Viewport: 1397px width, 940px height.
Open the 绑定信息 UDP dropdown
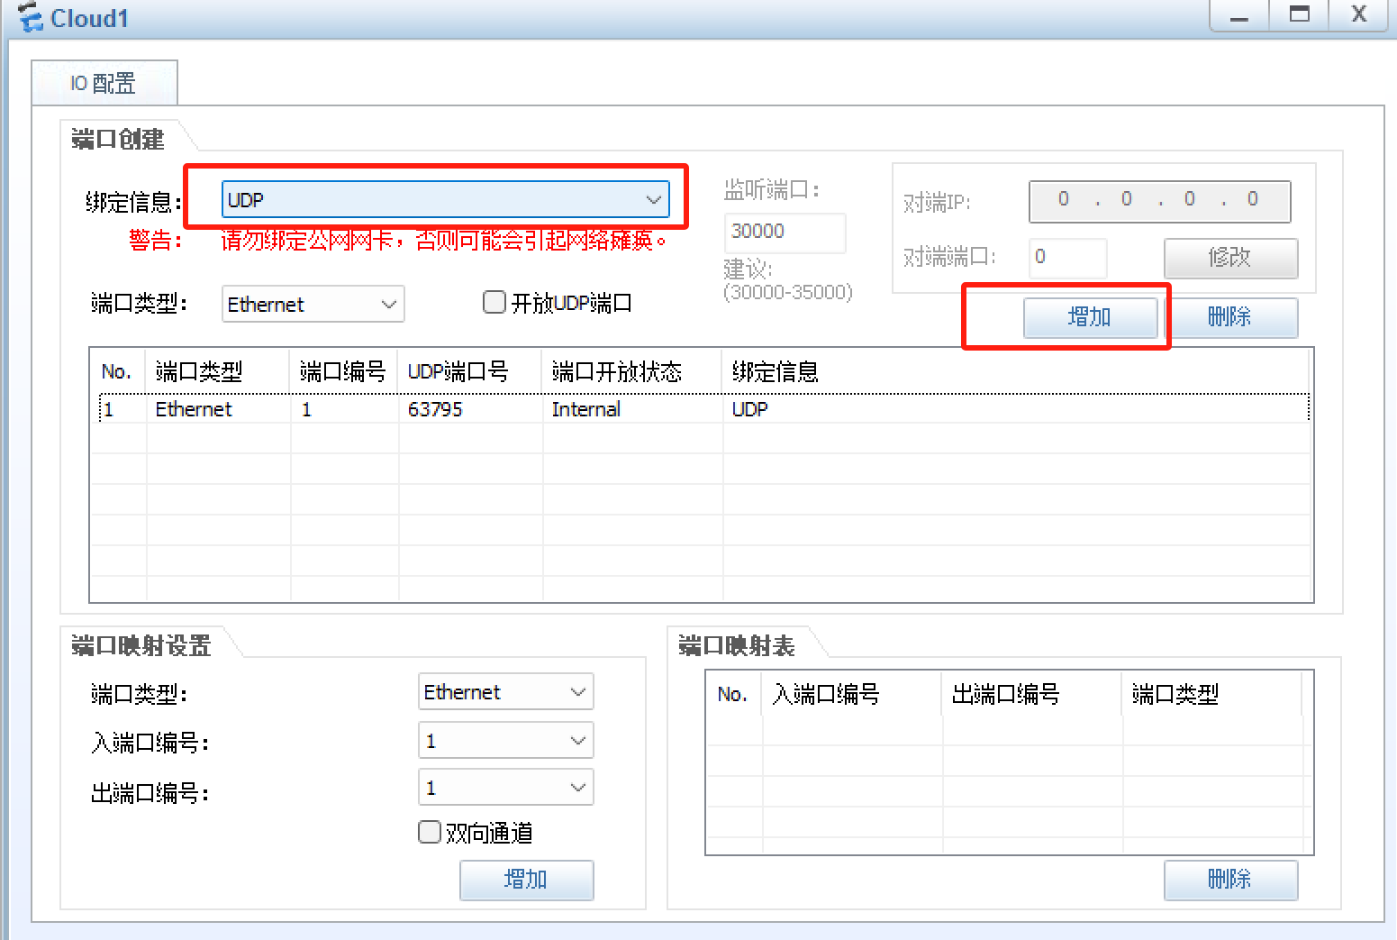pos(446,199)
